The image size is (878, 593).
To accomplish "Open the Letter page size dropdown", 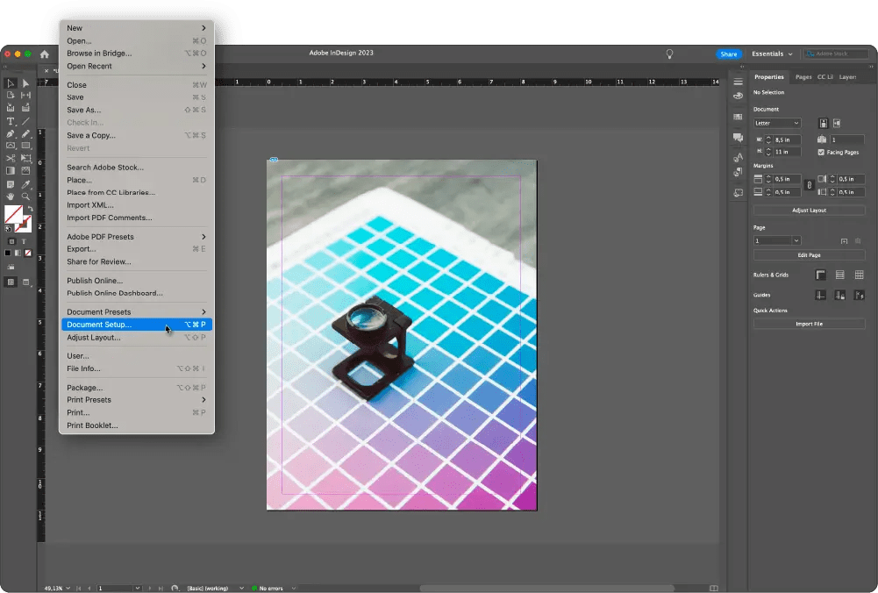I will coord(776,123).
